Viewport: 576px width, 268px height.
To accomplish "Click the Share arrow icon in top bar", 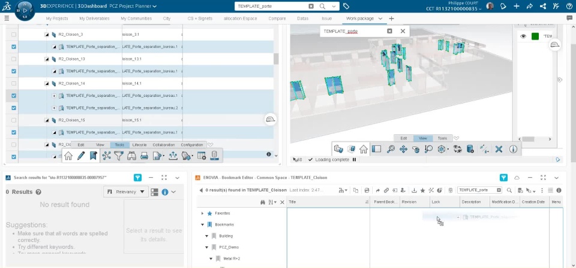I will click(x=530, y=6).
